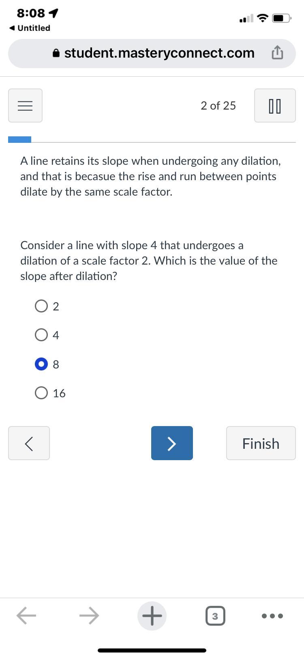The height and width of the screenshot is (659, 304).
Task: Click the blue progress bar indicator
Action: point(19,140)
